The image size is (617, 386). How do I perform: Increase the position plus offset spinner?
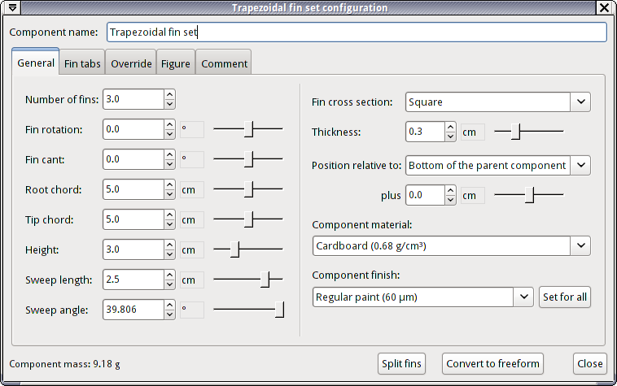tap(450, 191)
